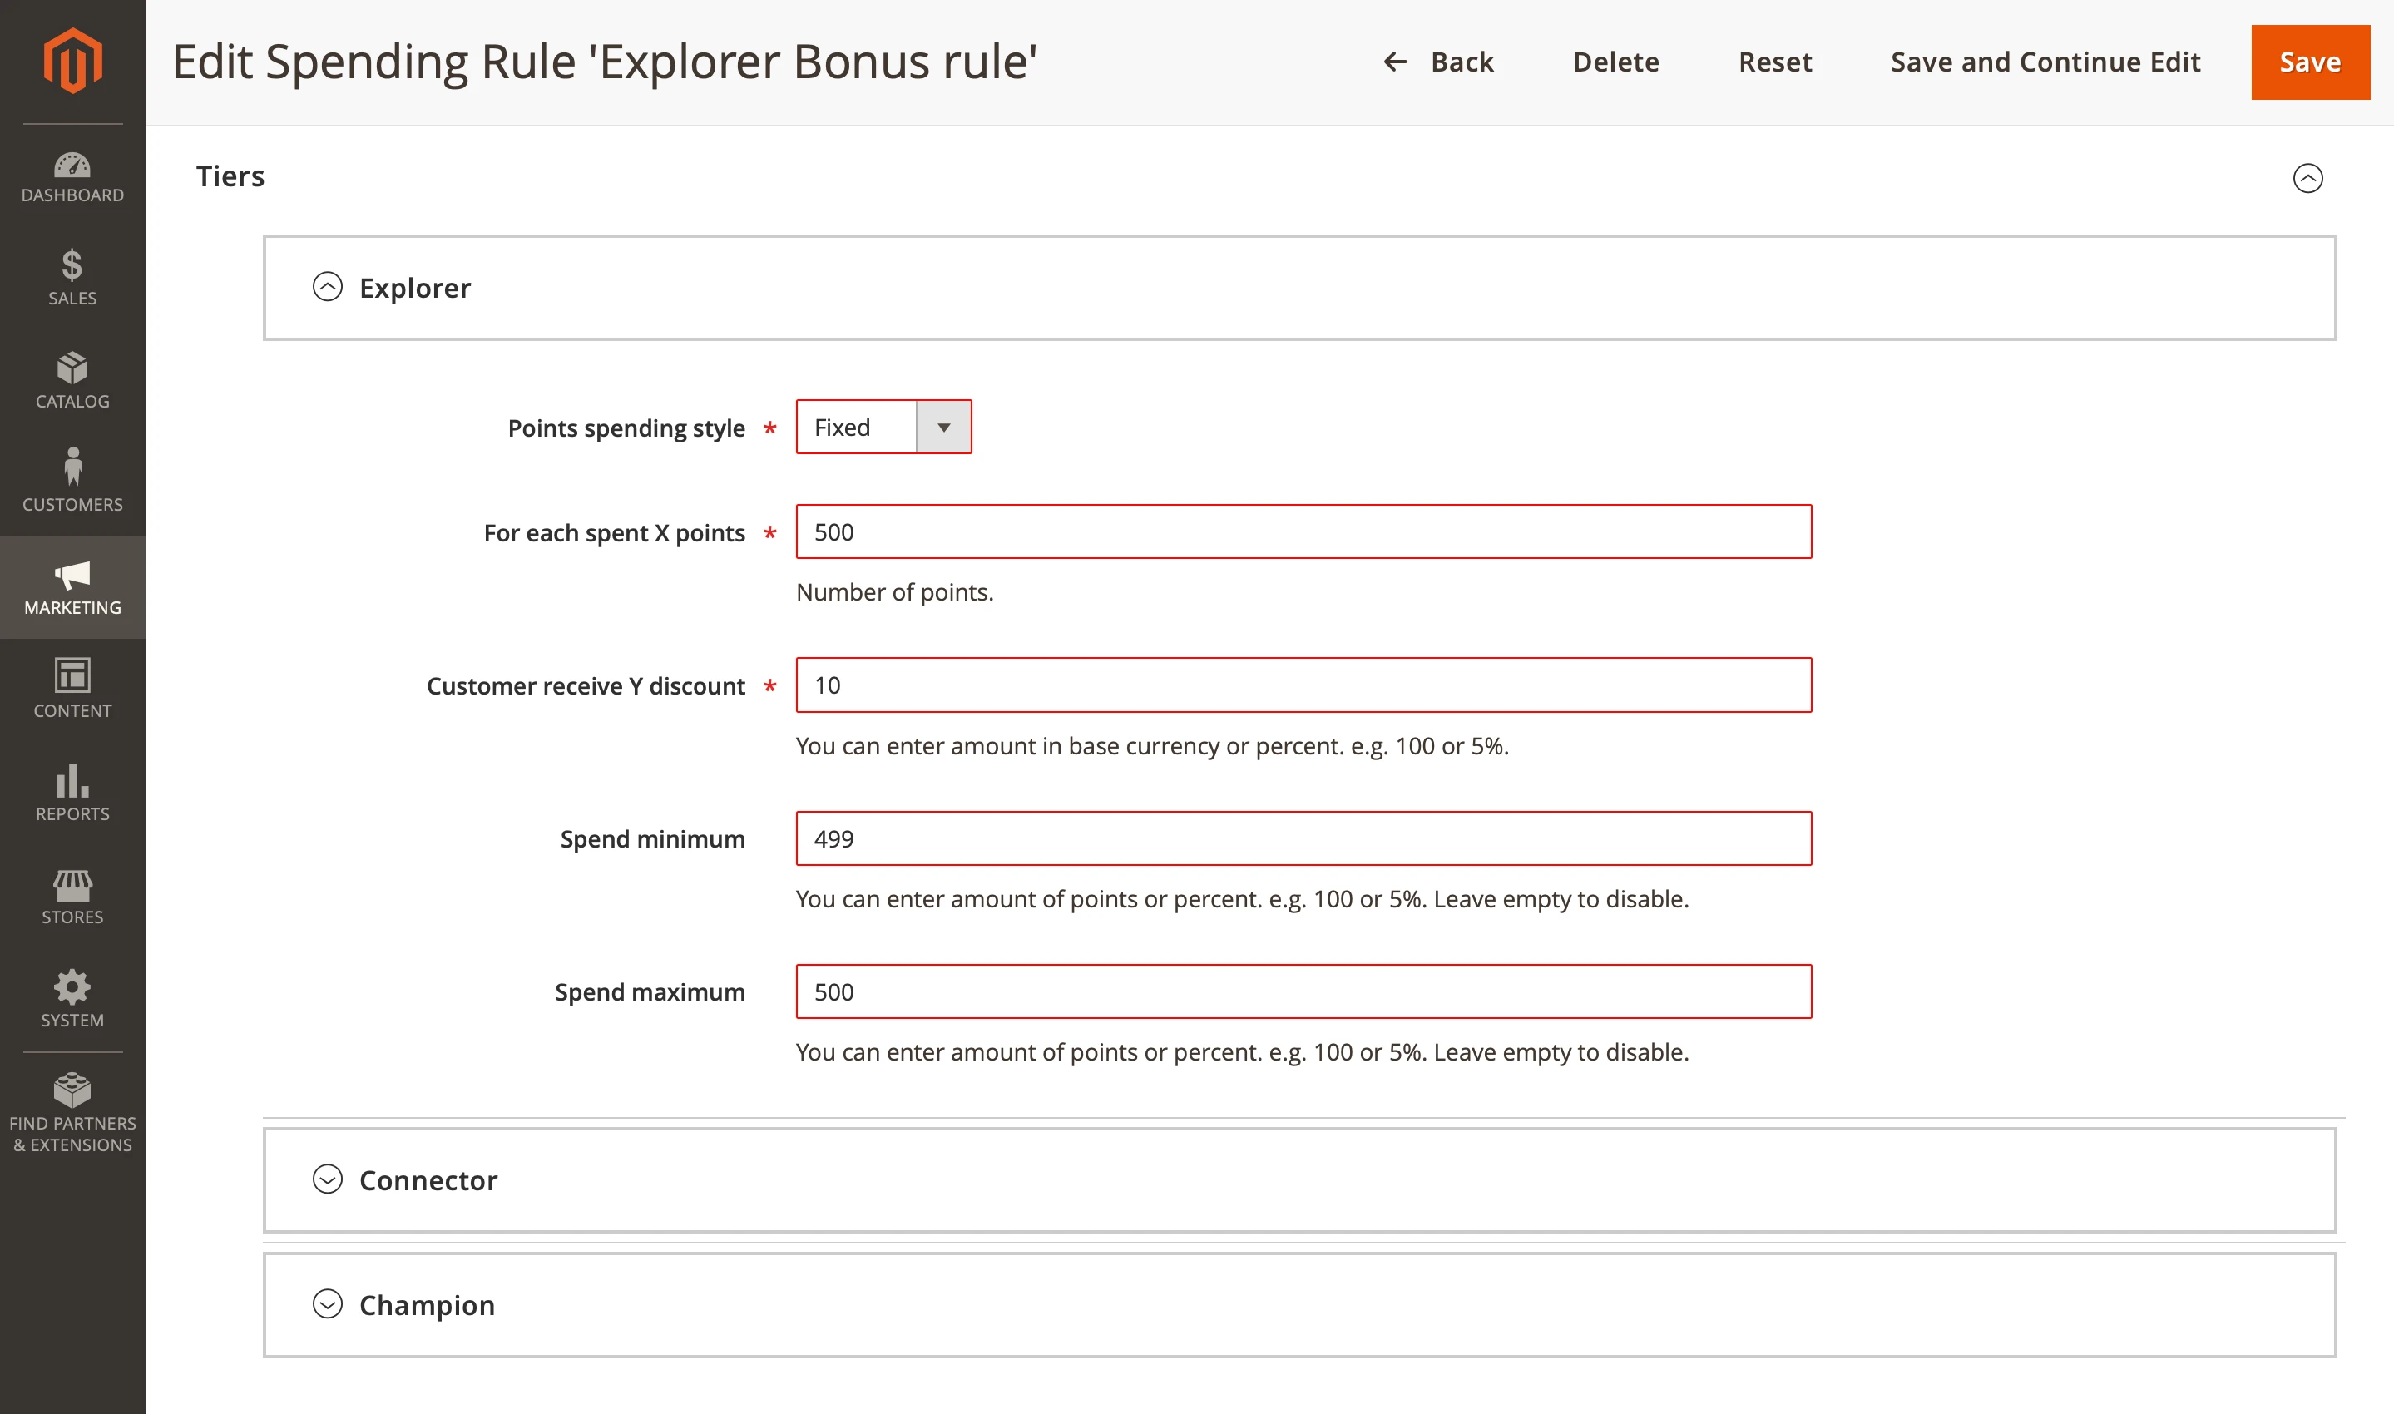Image resolution: width=2394 pixels, height=1414 pixels.
Task: Open the Reports section
Action: (72, 793)
